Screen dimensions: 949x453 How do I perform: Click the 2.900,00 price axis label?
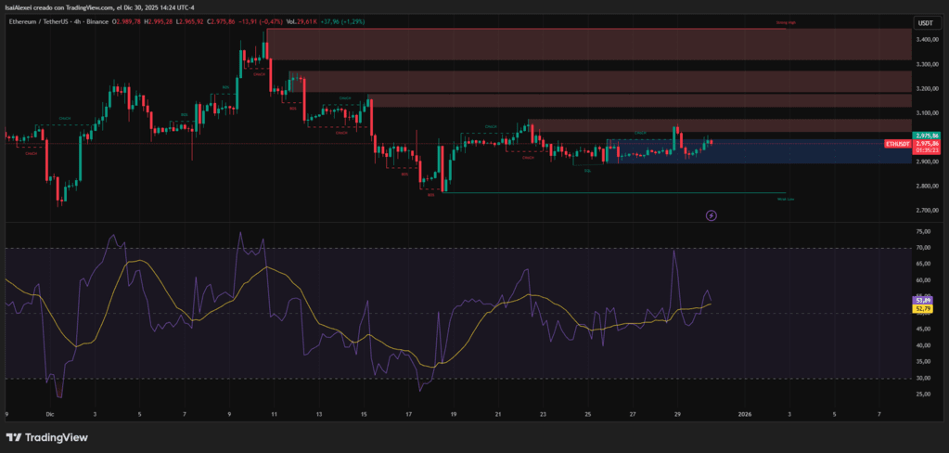tap(928, 162)
